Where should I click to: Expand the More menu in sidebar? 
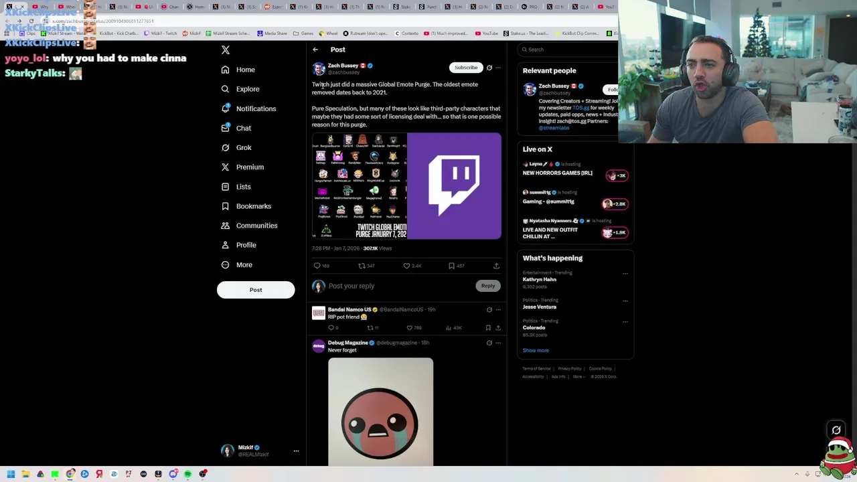coord(236,264)
